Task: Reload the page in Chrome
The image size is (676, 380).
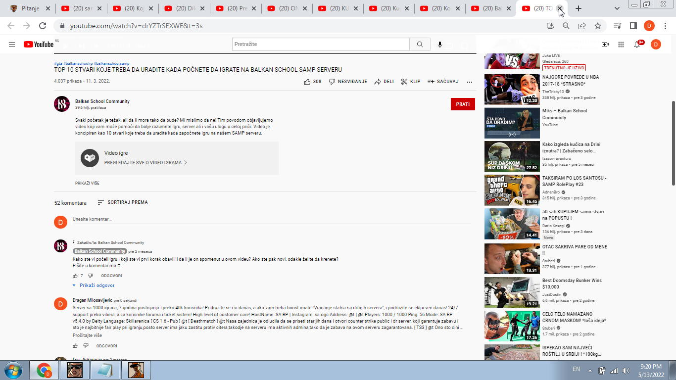Action: point(43,26)
